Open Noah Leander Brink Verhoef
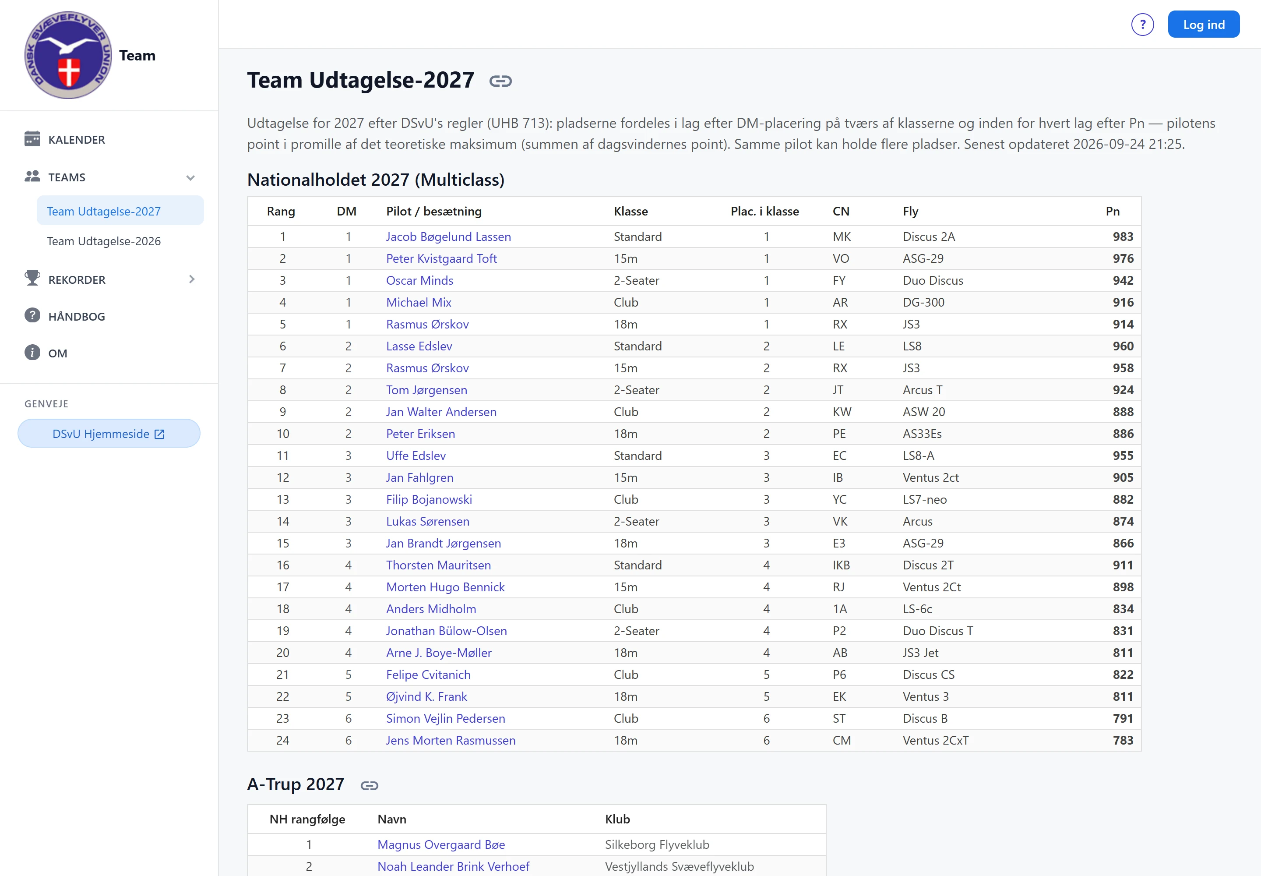 pyautogui.click(x=453, y=867)
